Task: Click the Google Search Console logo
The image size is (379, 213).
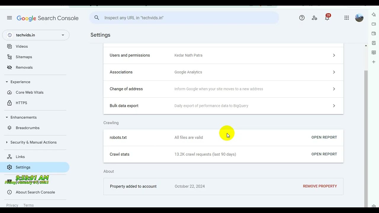Action: click(47, 18)
